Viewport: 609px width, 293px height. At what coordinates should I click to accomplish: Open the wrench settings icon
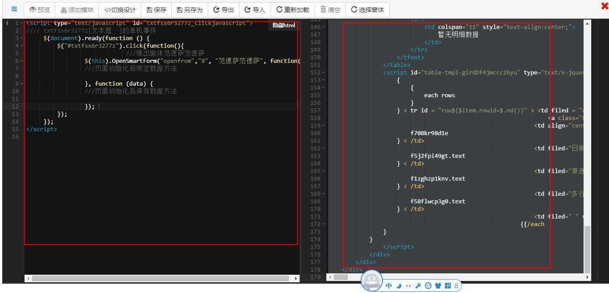(418, 286)
